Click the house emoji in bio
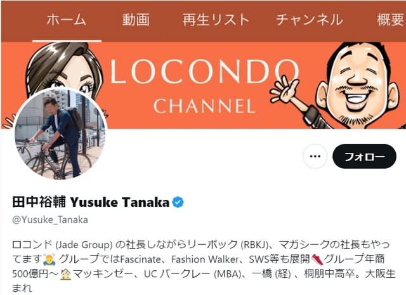 click(65, 274)
